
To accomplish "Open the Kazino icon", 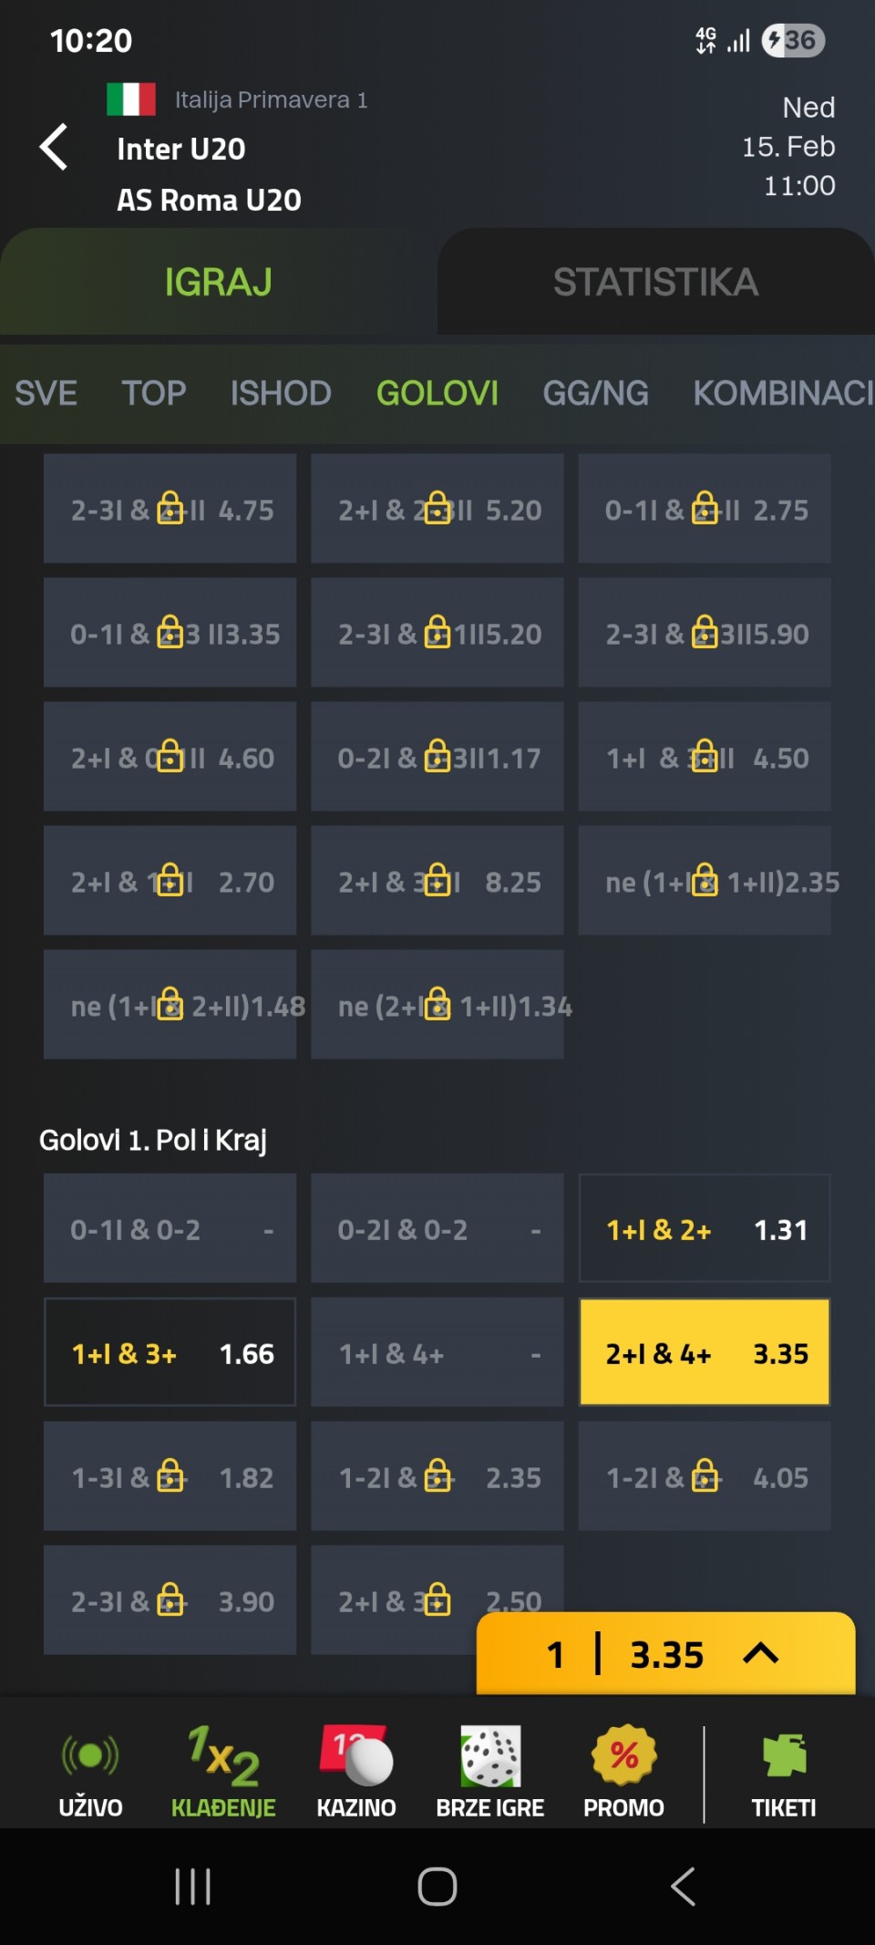I will point(356,1756).
